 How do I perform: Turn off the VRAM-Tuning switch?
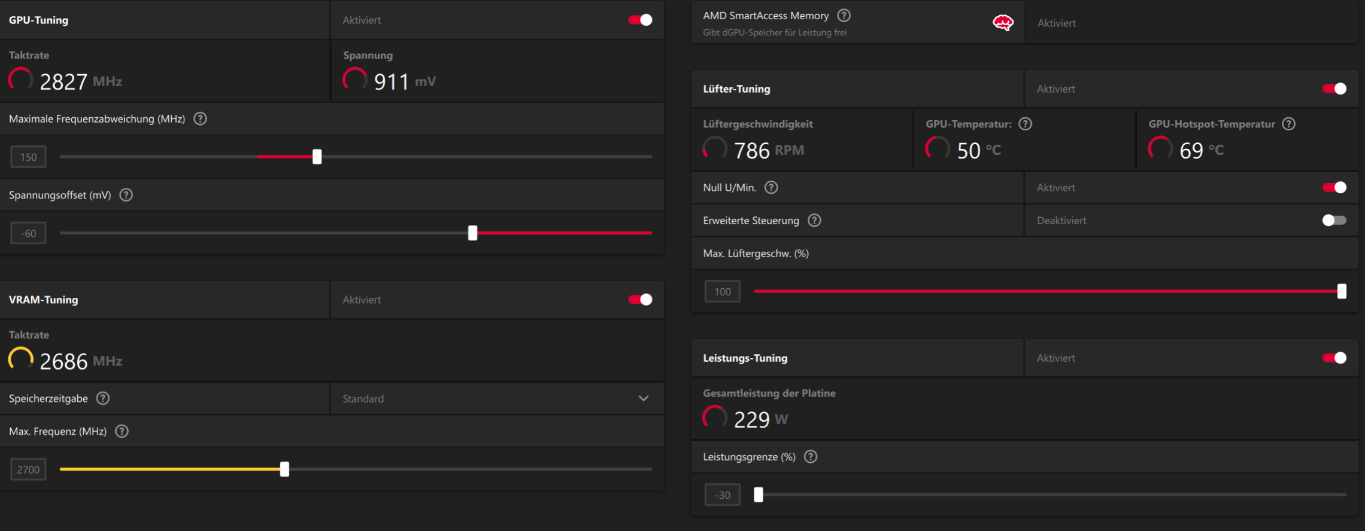pos(640,300)
